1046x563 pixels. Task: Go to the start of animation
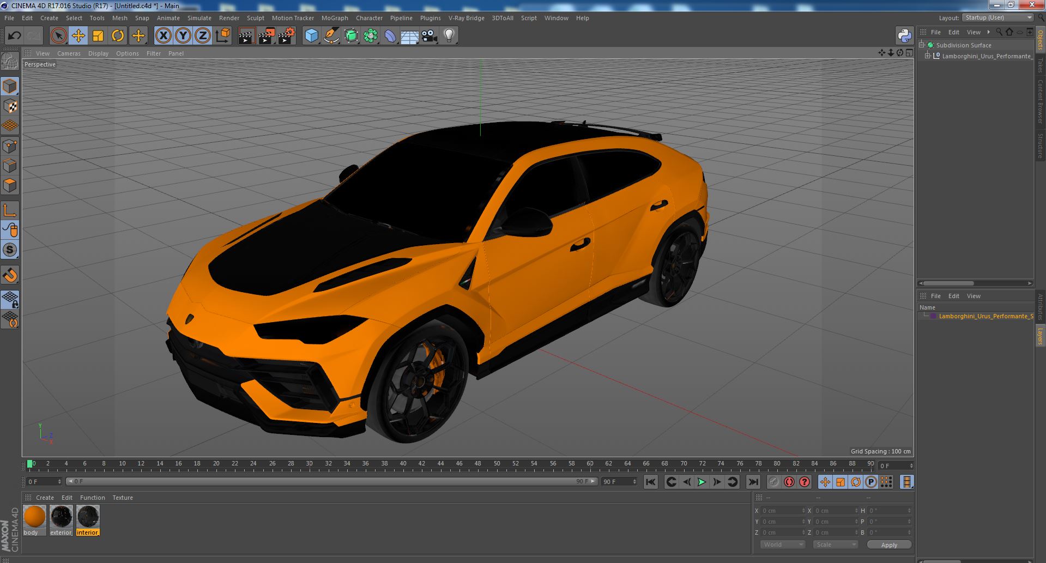tap(651, 482)
